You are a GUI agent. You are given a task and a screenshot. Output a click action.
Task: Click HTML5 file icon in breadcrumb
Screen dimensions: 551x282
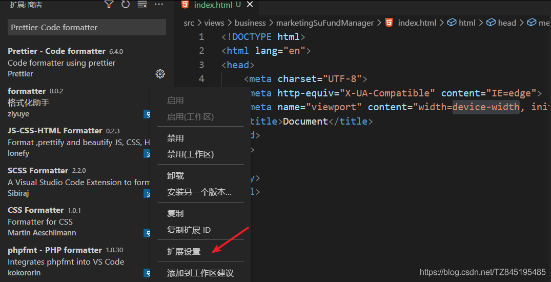390,23
